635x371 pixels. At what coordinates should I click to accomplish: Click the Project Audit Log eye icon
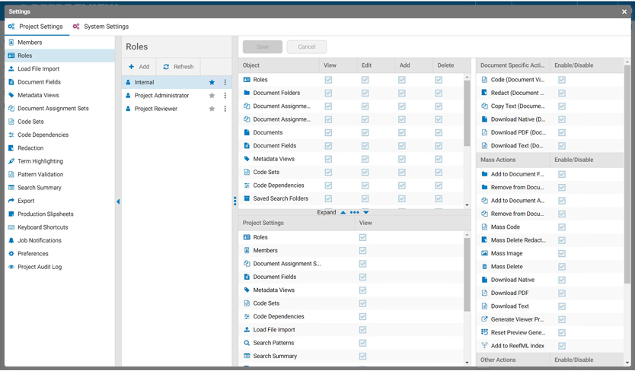[11, 267]
